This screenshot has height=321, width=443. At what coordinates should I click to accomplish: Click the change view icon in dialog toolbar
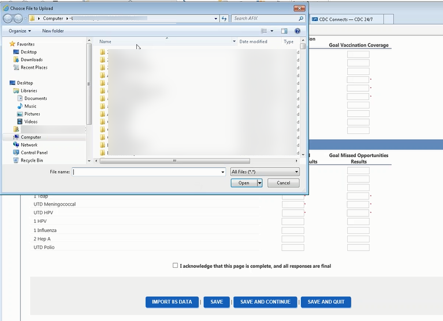tap(263, 31)
